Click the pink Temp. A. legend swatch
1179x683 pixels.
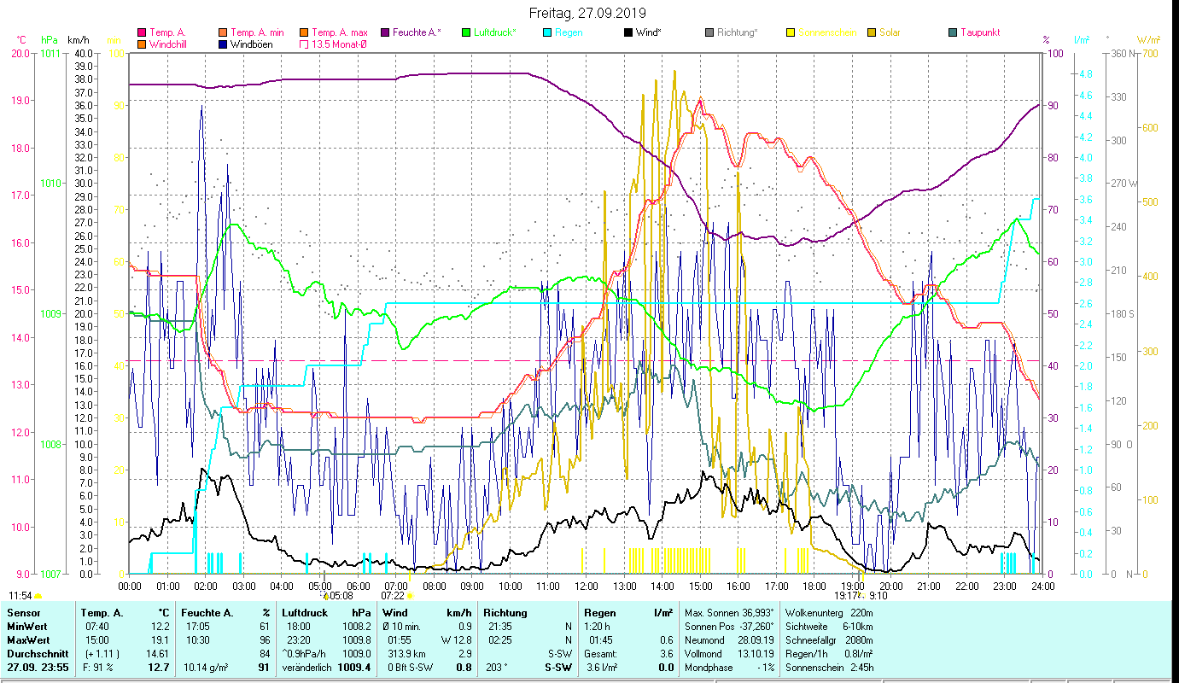[x=142, y=32]
